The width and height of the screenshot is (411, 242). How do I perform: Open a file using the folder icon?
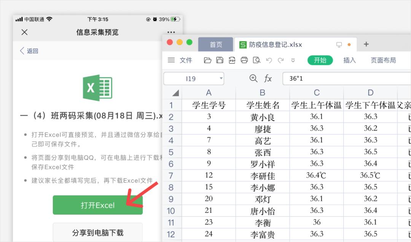pos(207,60)
